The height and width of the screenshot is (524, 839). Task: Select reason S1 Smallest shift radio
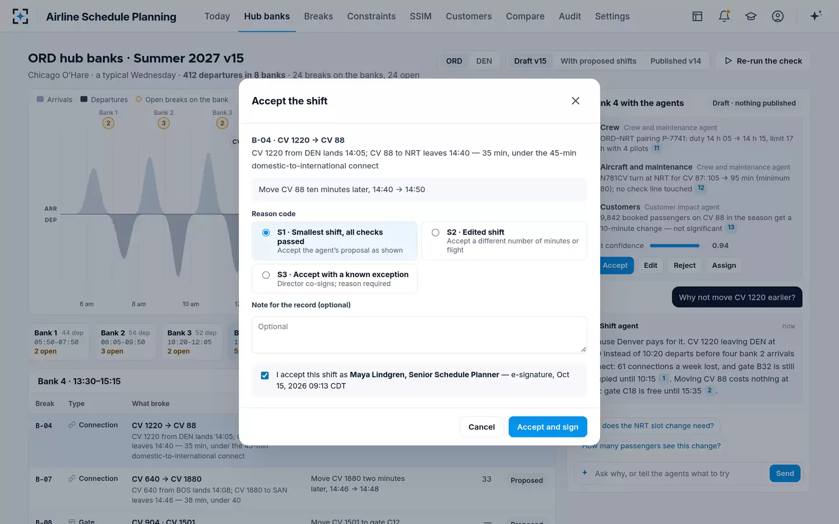pos(266,232)
